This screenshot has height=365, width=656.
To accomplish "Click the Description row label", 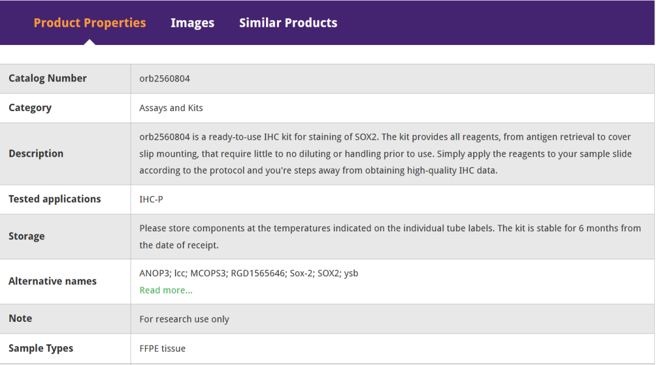I will tap(36, 154).
